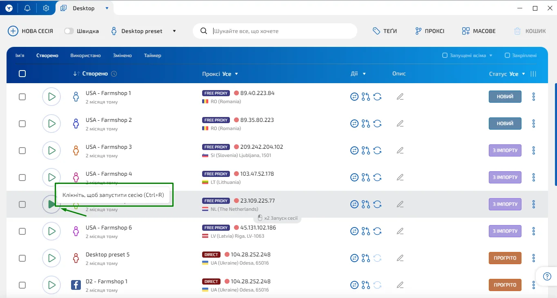Open more options for D2 - Farmshop 1

[x=533, y=285]
